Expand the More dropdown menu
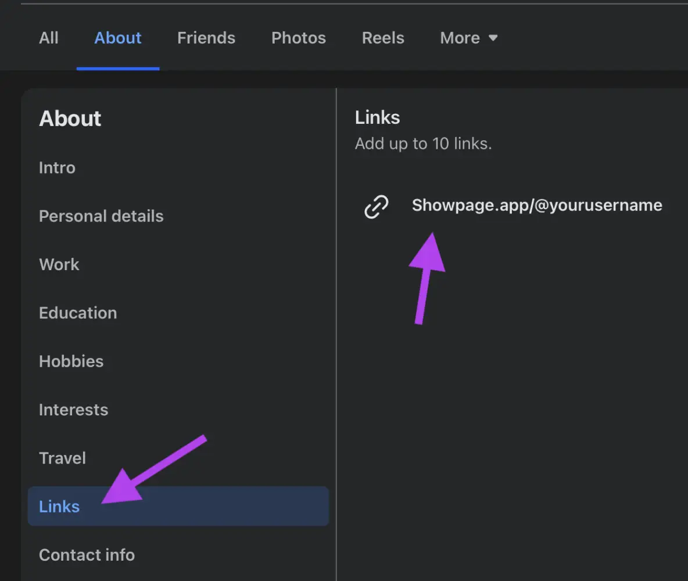 [x=468, y=38]
